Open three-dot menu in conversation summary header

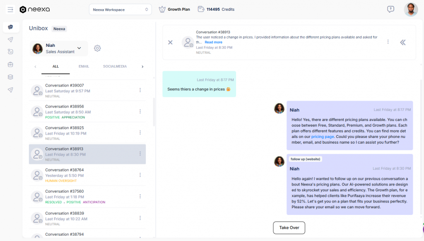(x=388, y=42)
